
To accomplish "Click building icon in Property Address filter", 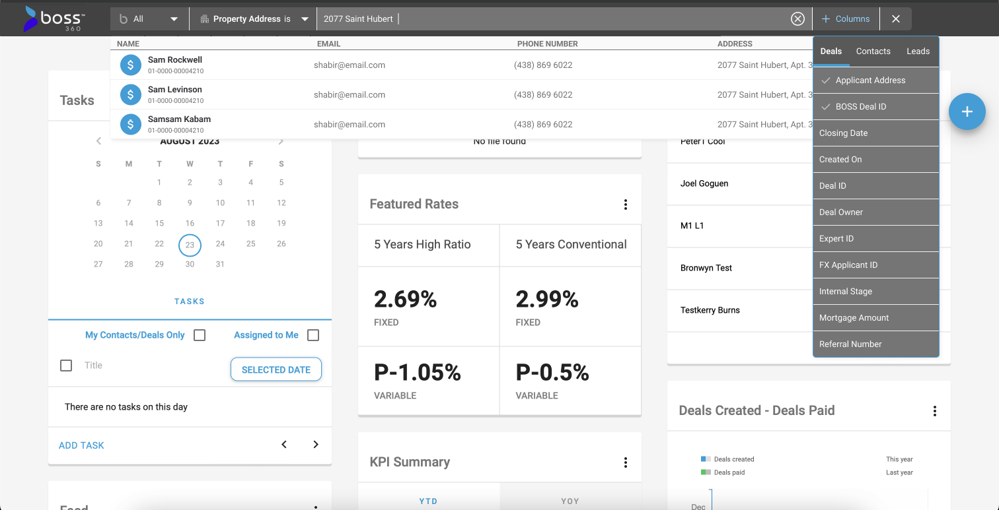I will point(205,19).
